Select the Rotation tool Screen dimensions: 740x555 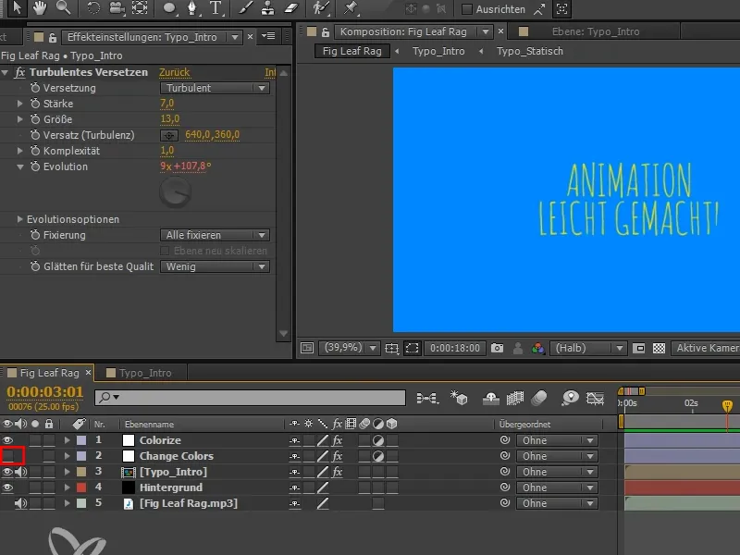94,8
